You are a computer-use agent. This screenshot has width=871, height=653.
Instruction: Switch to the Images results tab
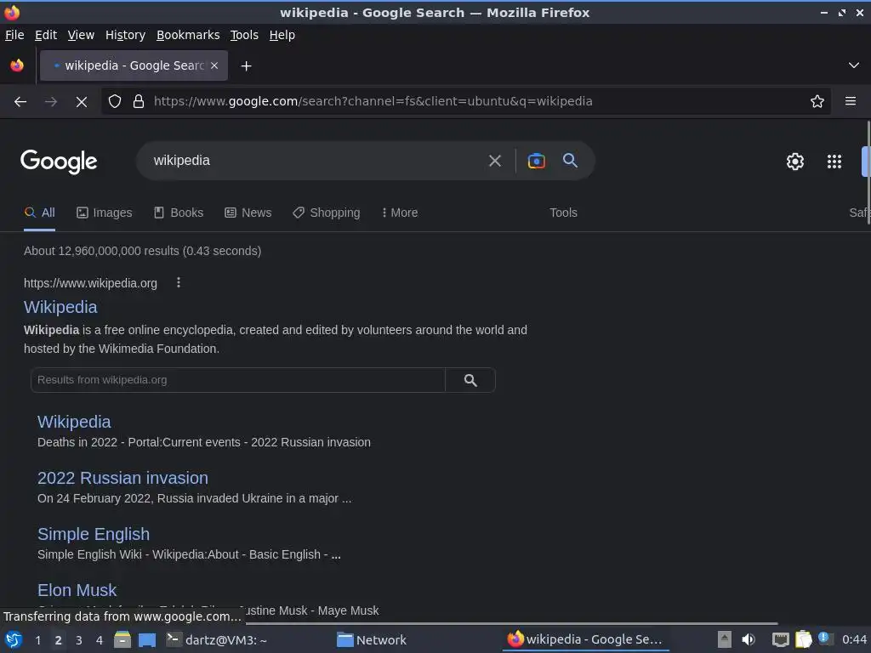tap(105, 213)
